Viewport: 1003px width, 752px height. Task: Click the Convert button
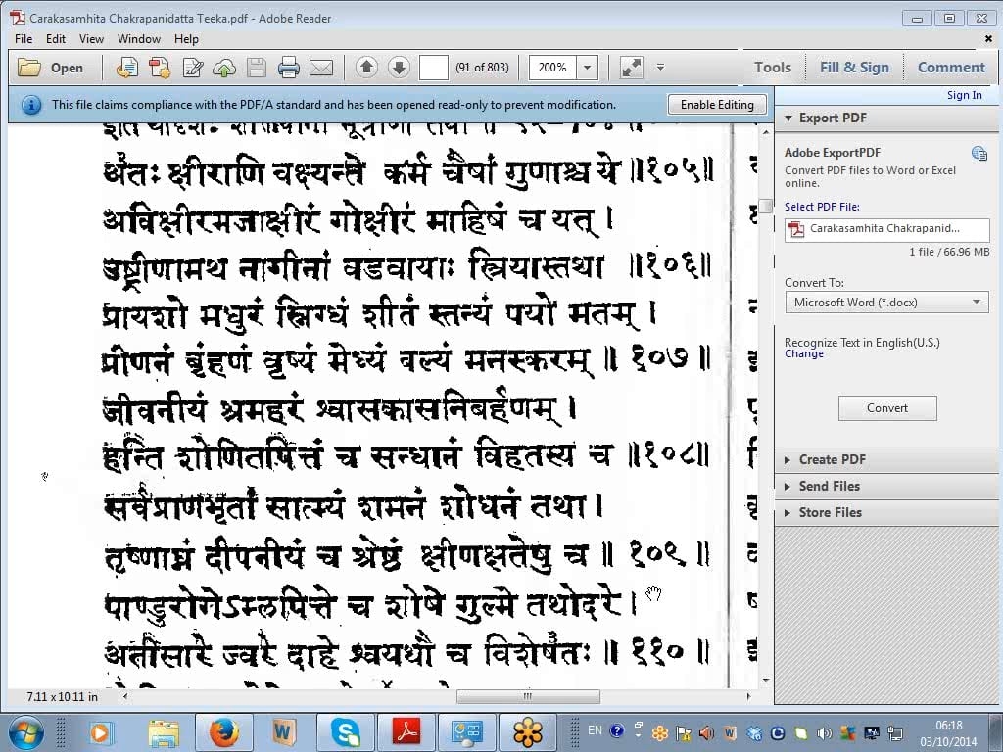[x=887, y=408]
